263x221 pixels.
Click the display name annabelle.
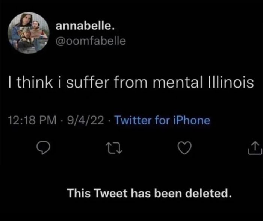(x=83, y=26)
